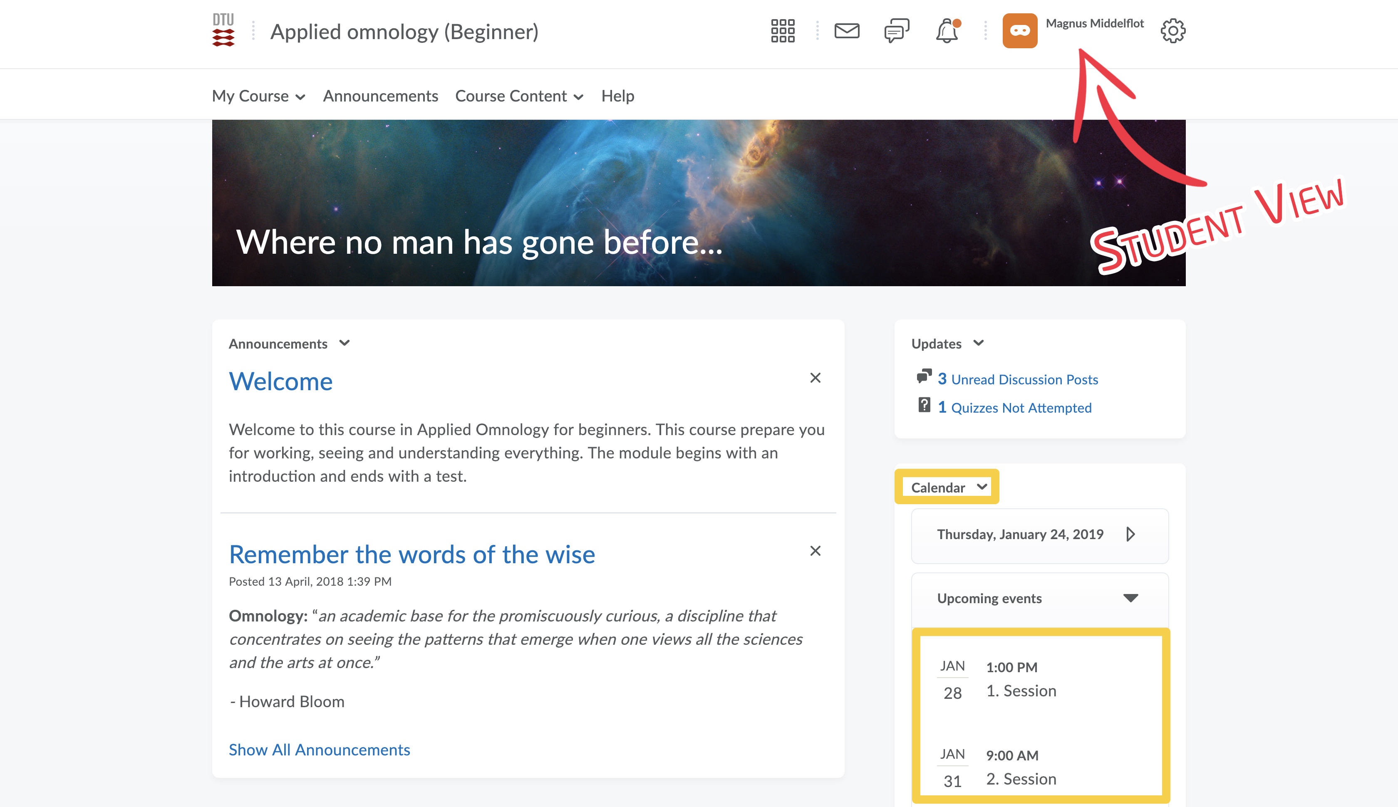1398x807 pixels.
Task: Click the DTU logo home icon
Action: tap(223, 31)
